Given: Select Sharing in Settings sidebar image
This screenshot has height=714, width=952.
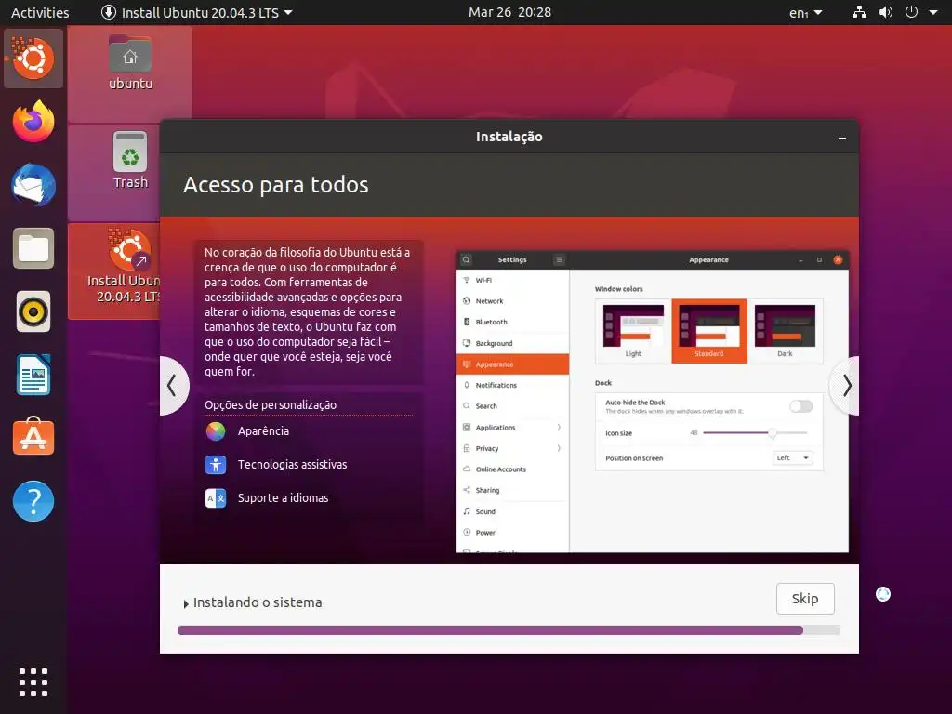Looking at the screenshot, I should pos(512,490).
